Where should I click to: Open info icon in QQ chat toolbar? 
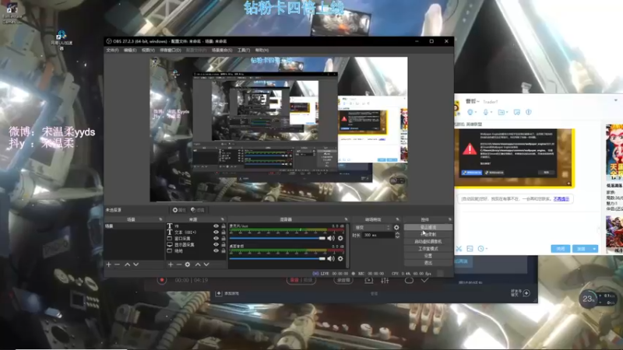(529, 112)
